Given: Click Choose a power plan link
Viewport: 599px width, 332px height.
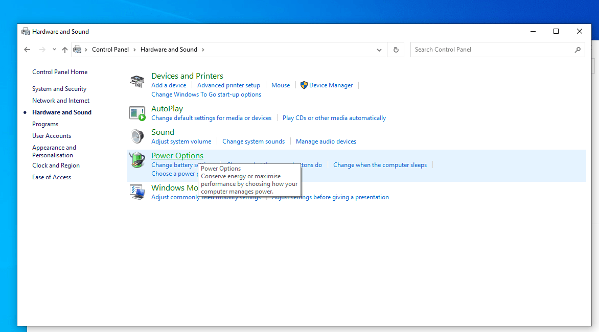Looking at the screenshot, I should [x=174, y=174].
